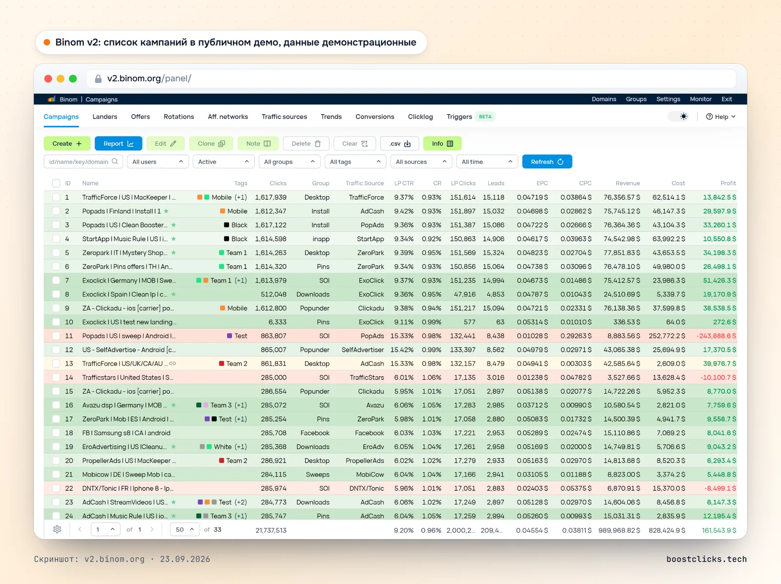Go to next page arrow
Image resolution: width=781 pixels, height=584 pixels.
(152, 529)
